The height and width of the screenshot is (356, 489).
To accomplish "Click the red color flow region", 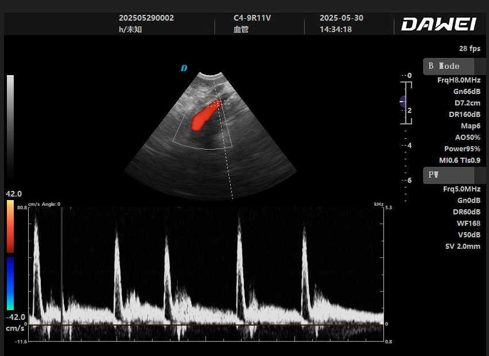I will click(204, 116).
